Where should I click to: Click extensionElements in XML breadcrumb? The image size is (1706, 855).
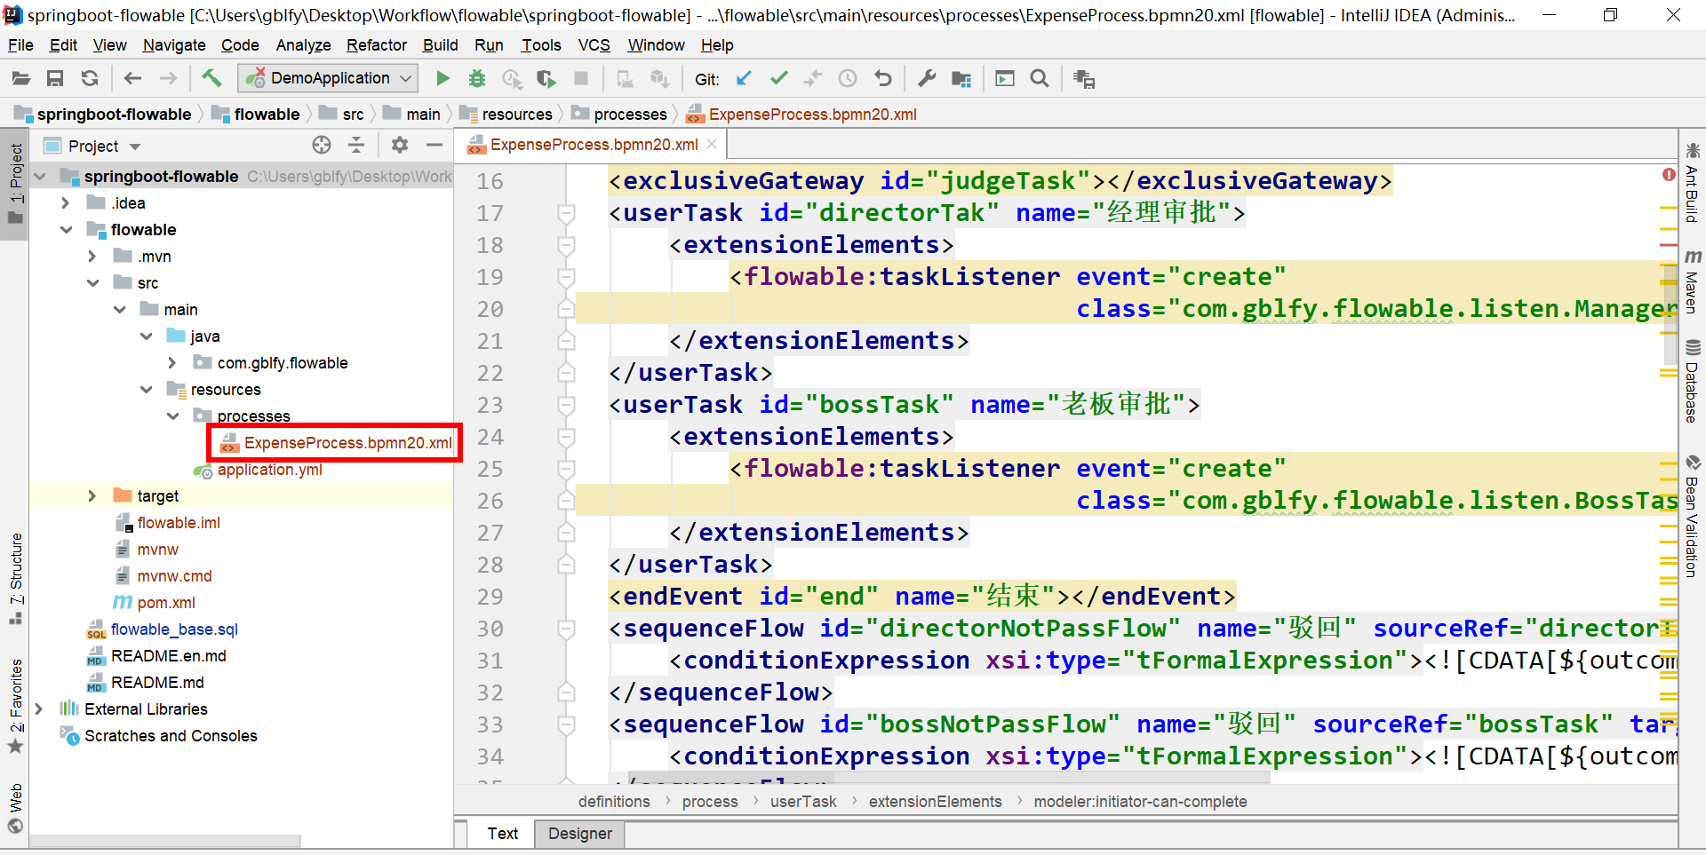(935, 802)
